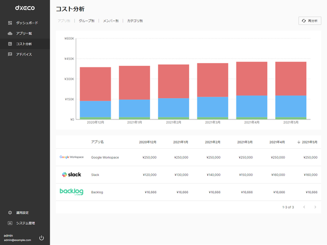Click the システム管理 monitor icon
This screenshot has width=327, height=245.
[10, 223]
